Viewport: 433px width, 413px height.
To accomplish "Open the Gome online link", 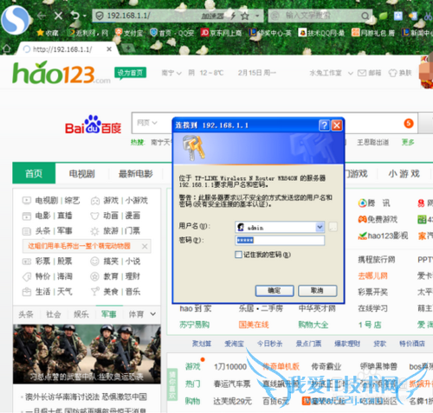I will tap(254, 325).
